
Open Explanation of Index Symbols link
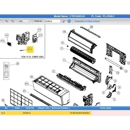[87, 21]
